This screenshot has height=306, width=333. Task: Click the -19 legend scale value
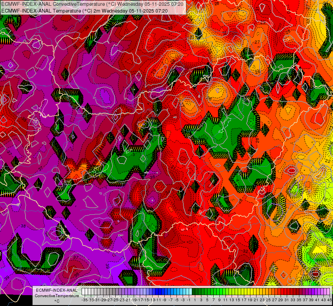click(134, 300)
